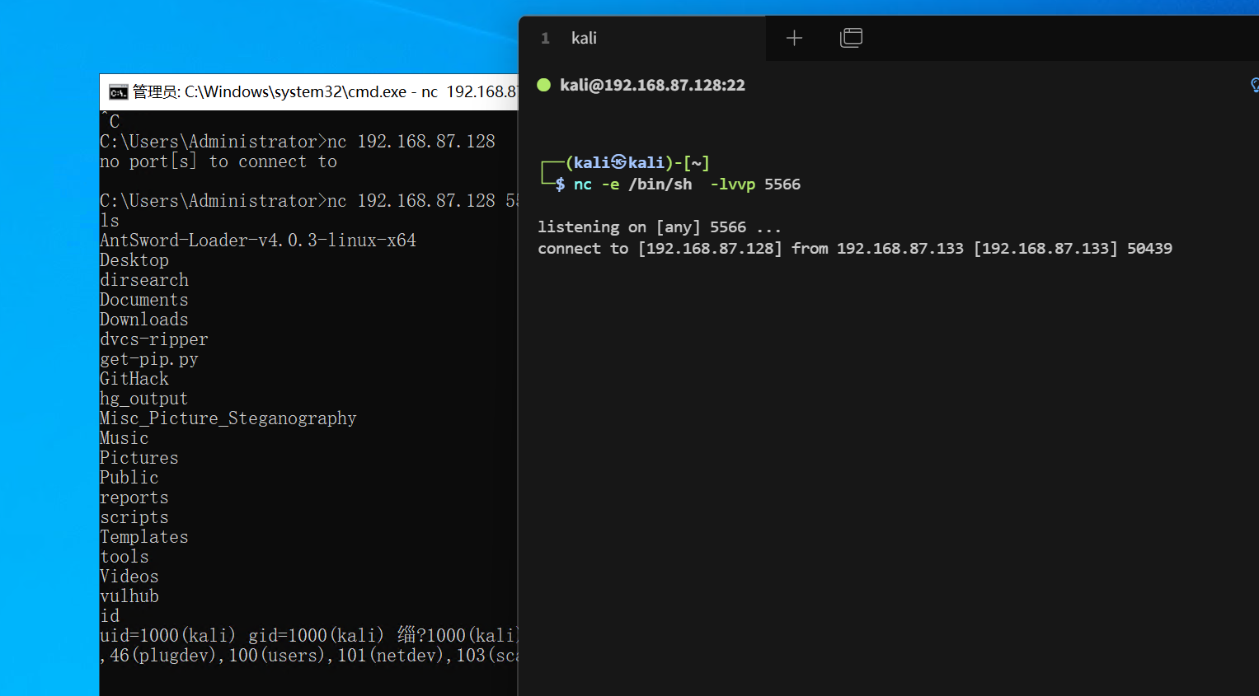Click the "46(plugdev),100(users)" groups line in cmd
The image size is (1259, 696).
[x=308, y=656]
